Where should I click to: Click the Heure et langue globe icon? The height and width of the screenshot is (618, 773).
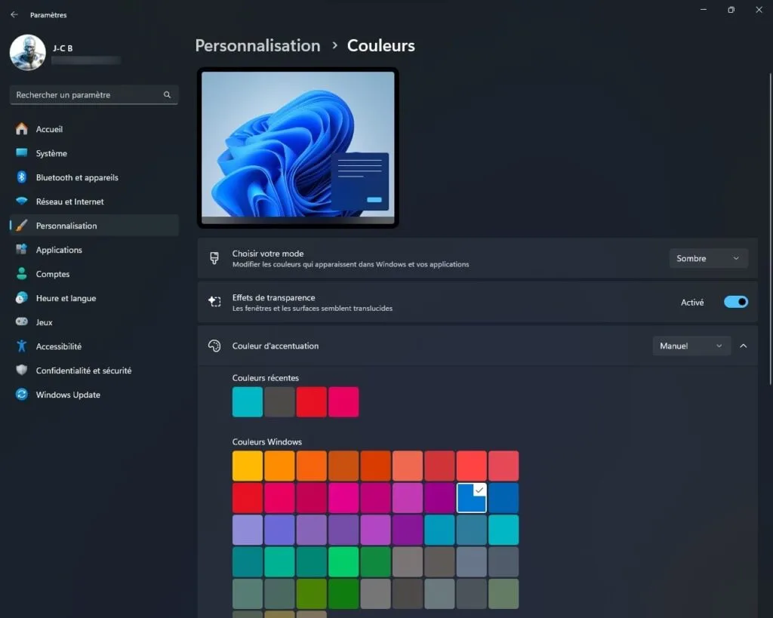[x=22, y=297]
